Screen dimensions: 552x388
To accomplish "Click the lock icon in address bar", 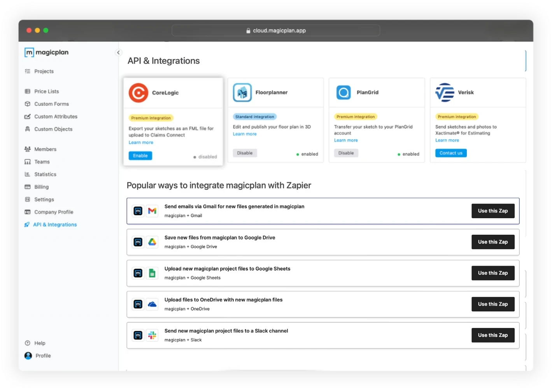I will [x=248, y=31].
